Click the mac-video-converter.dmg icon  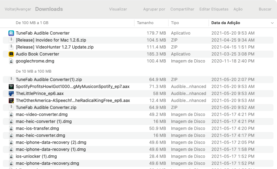[11, 115]
